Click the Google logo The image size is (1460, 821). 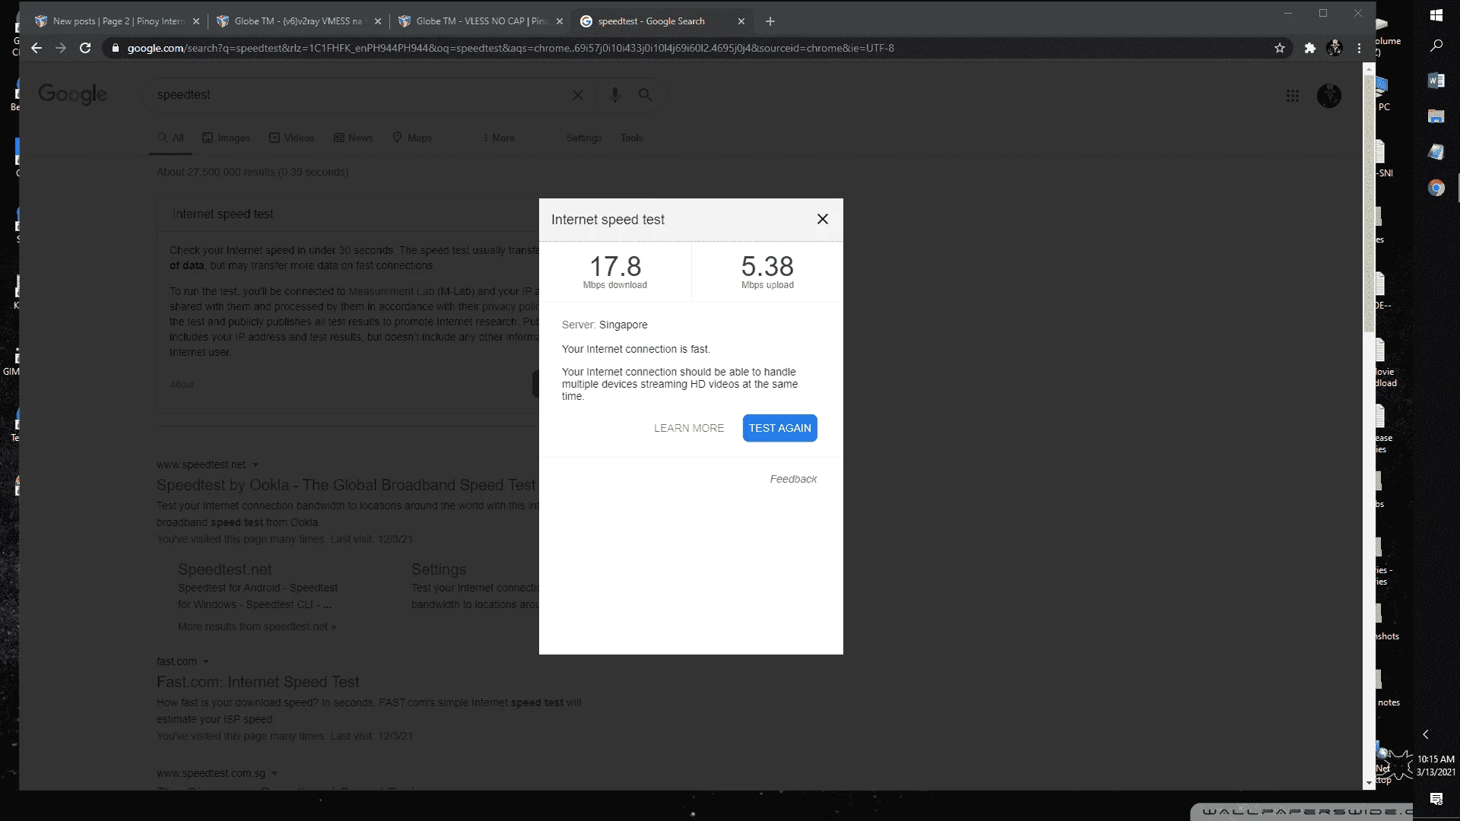click(72, 94)
